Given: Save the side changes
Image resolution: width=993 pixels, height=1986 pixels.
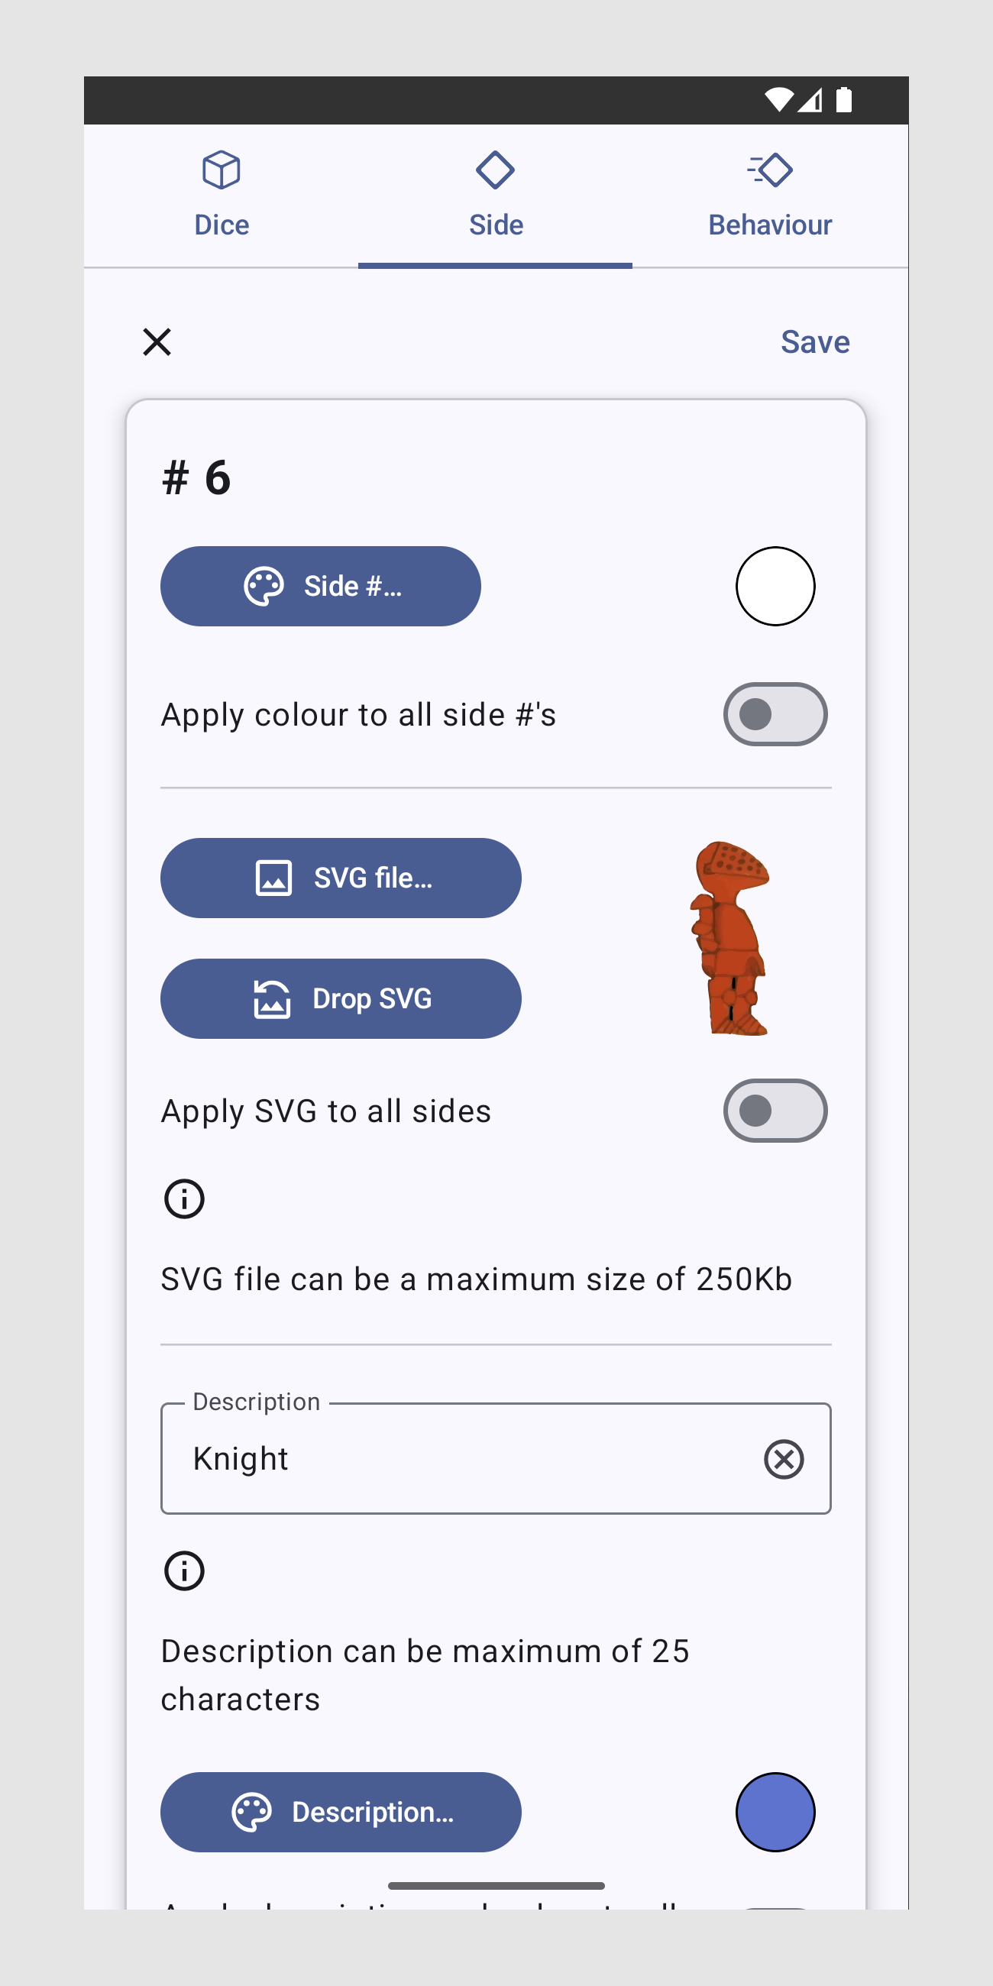Looking at the screenshot, I should point(815,341).
